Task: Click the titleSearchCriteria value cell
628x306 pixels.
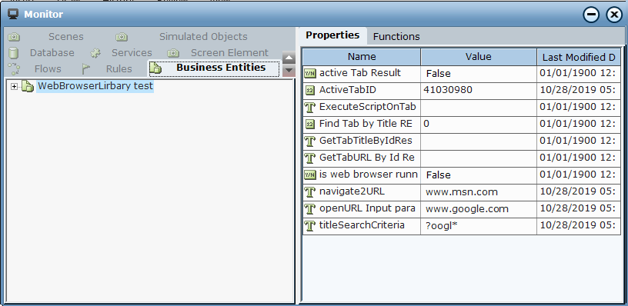Action: pos(479,226)
